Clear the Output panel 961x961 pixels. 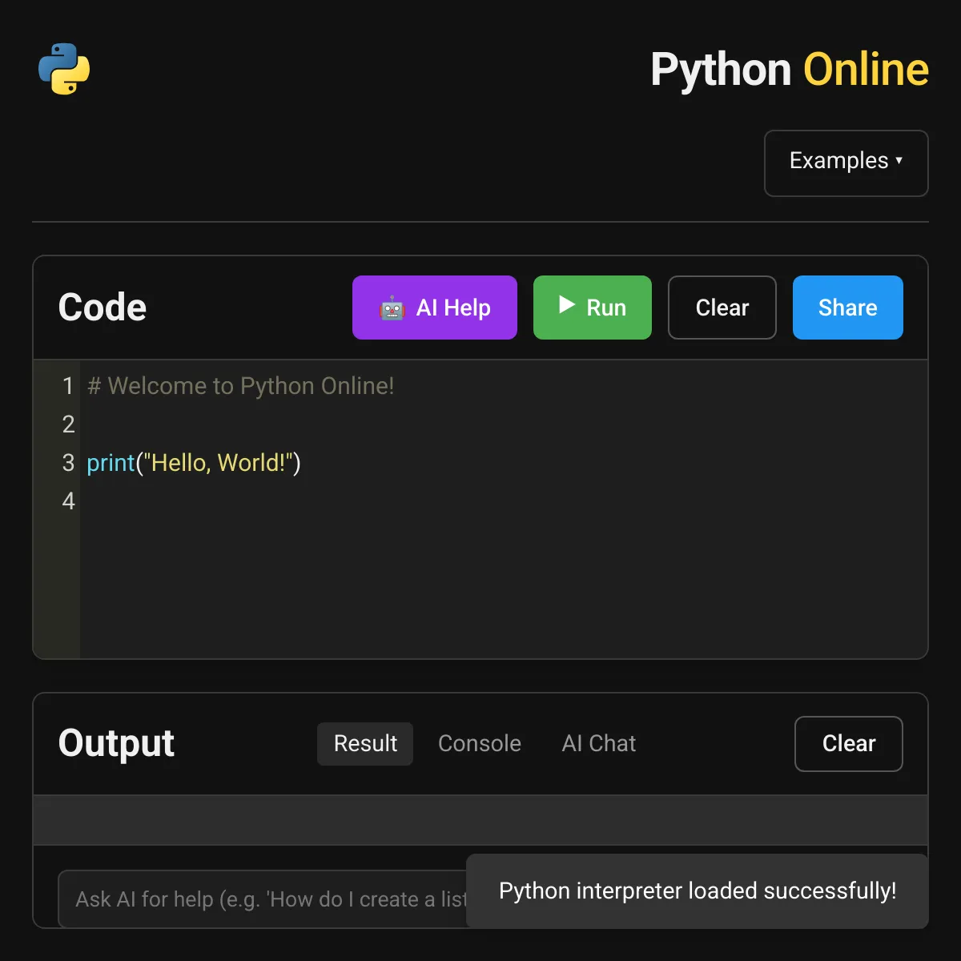848,743
